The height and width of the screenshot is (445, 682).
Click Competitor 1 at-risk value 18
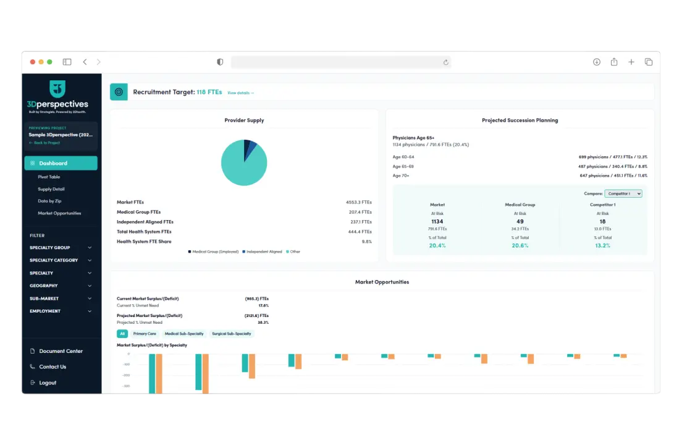point(602,221)
